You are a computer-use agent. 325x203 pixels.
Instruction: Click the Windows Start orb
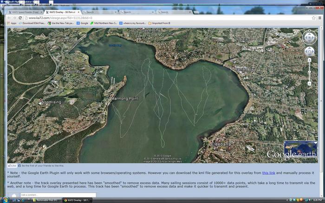5,200
